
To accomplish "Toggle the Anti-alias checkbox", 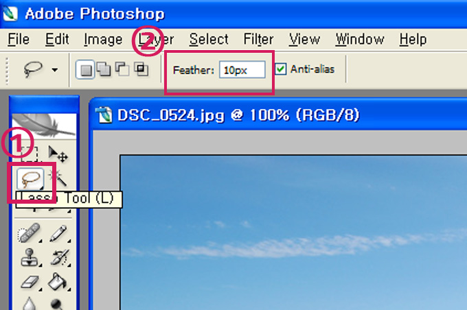I will (x=280, y=69).
